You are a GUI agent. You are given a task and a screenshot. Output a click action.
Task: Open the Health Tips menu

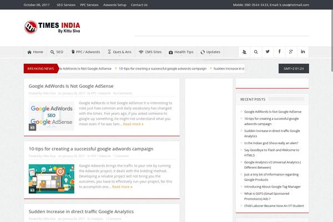[181, 52]
